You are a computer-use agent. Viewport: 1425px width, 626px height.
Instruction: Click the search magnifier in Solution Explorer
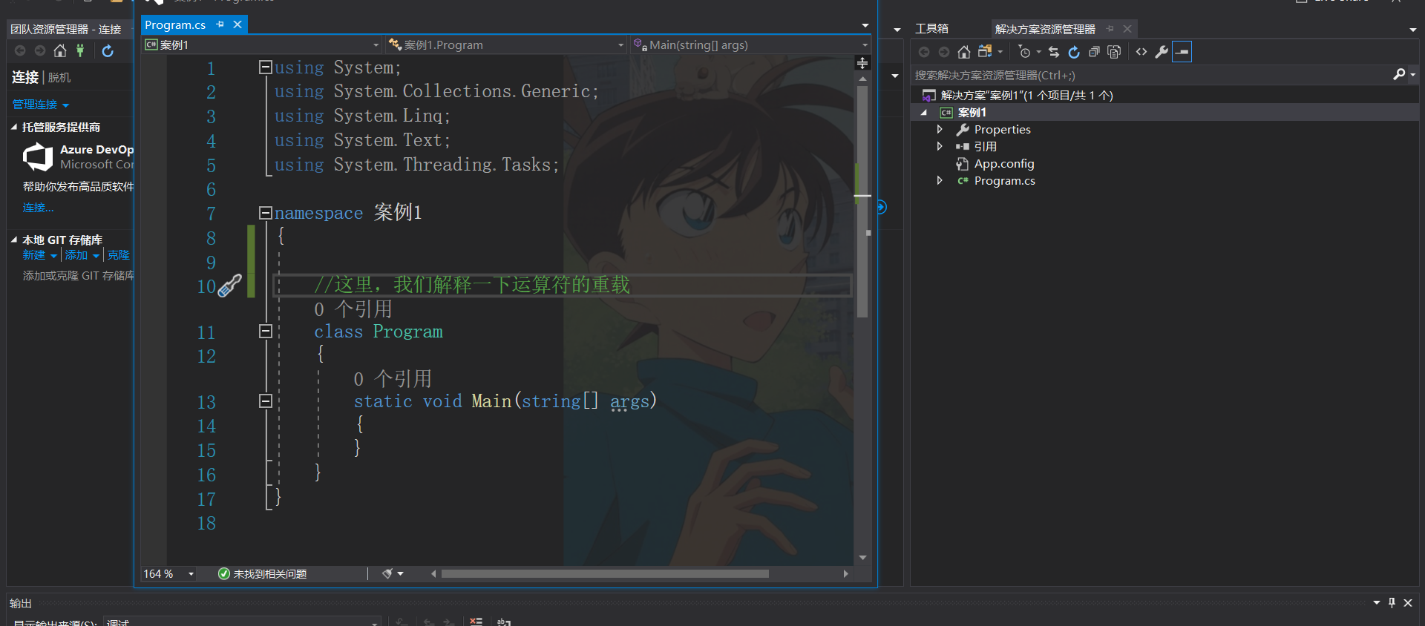coord(1399,74)
